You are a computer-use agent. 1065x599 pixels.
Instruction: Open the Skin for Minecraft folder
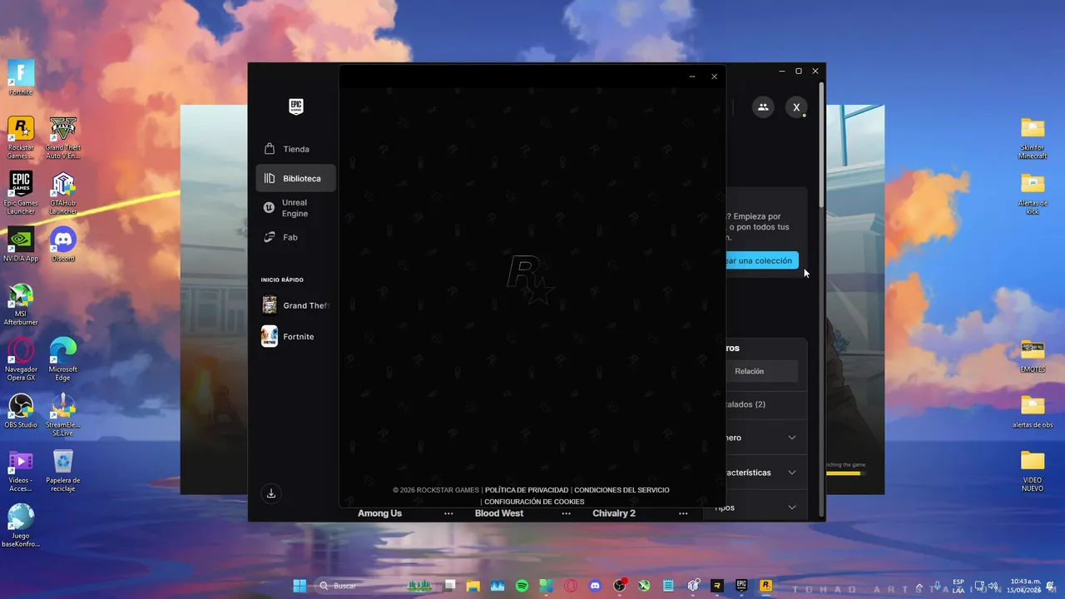click(x=1033, y=137)
